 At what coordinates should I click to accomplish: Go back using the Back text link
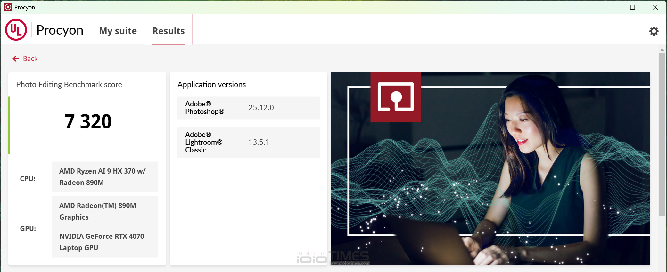pyautogui.click(x=30, y=58)
